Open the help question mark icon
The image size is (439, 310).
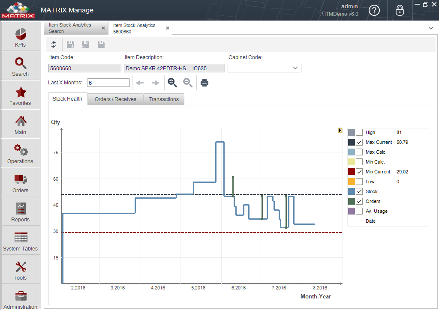[x=374, y=11]
